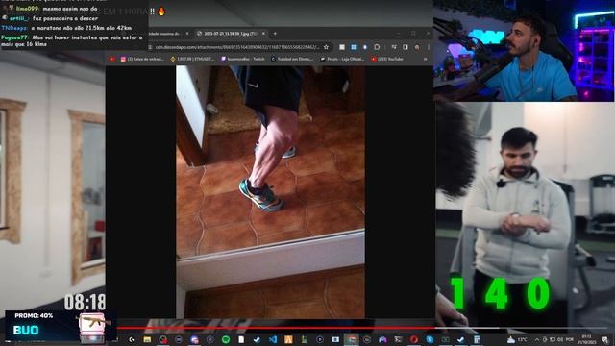The image size is (615, 346).
Task: Open File Explorer from the taskbar
Action: coord(147,339)
